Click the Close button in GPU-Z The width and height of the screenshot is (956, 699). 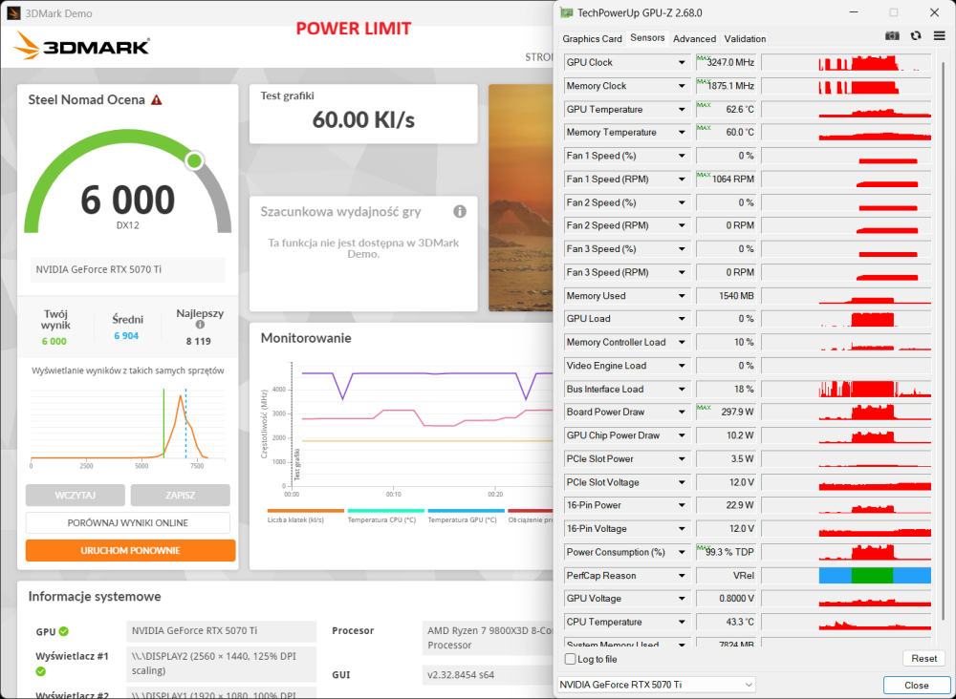click(x=917, y=685)
